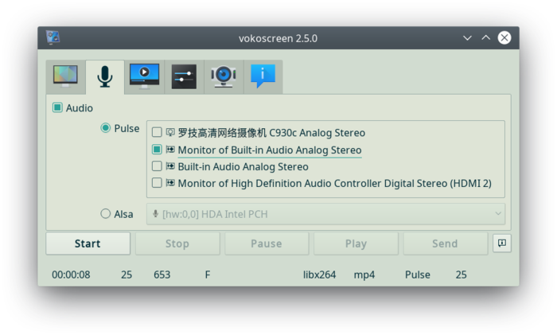Viewport: 557px width, 335px height.
Task: Show the blue Info speech bubble tab
Action: pyautogui.click(x=263, y=76)
